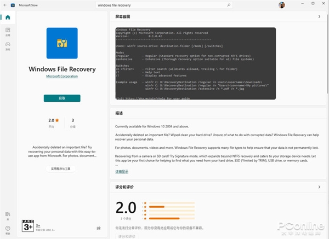Click the show more (详细显示) link

pyautogui.click(x=122, y=172)
